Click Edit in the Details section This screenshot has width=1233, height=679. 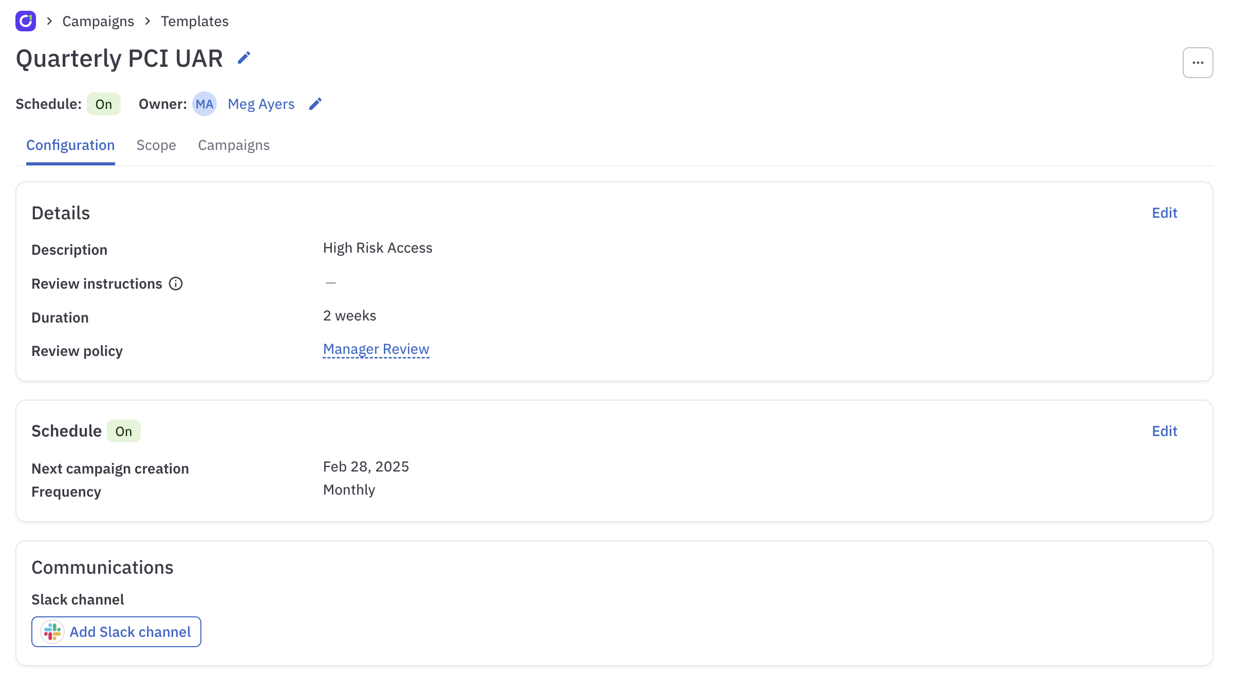point(1164,213)
